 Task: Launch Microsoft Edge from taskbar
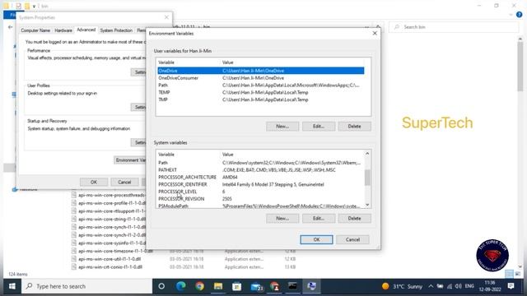pyautogui.click(x=181, y=286)
